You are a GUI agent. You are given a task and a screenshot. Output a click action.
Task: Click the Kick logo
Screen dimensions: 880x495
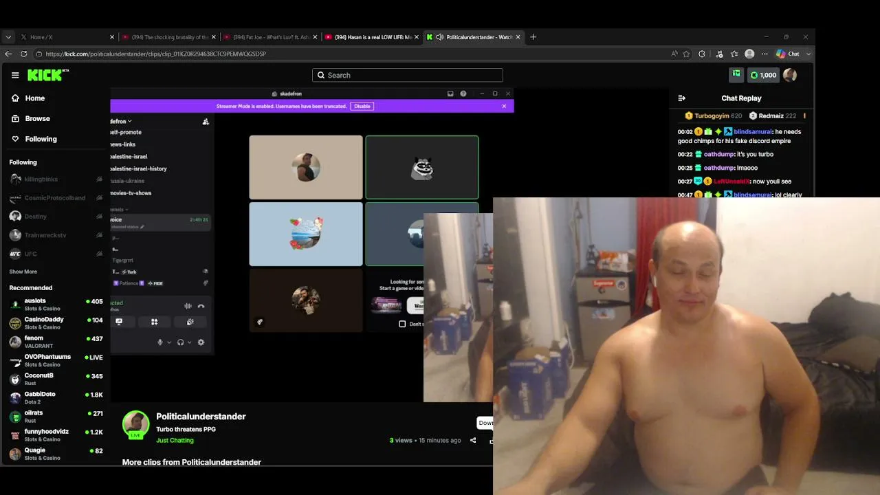pyautogui.click(x=47, y=75)
